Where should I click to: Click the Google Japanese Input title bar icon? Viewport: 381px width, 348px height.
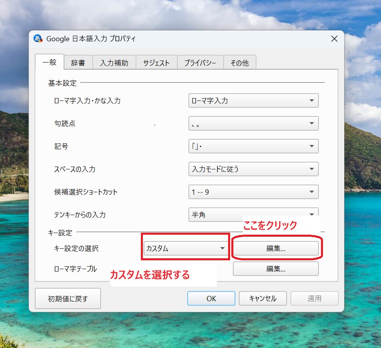point(38,39)
